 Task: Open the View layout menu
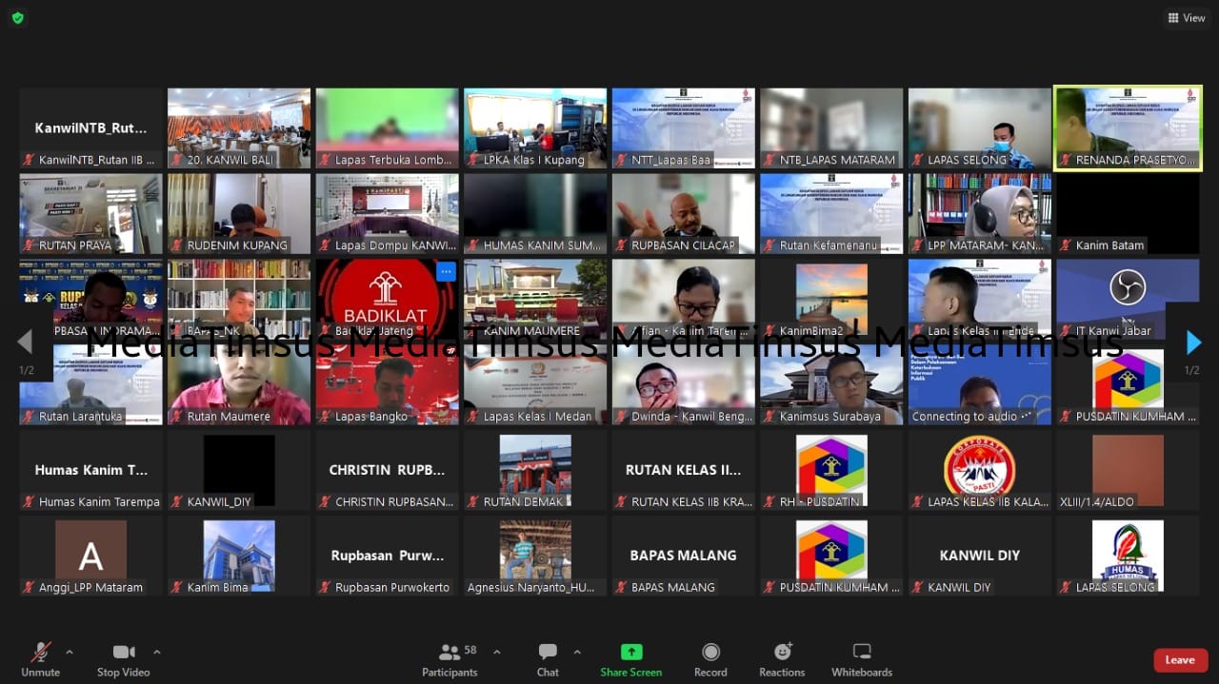1186,18
